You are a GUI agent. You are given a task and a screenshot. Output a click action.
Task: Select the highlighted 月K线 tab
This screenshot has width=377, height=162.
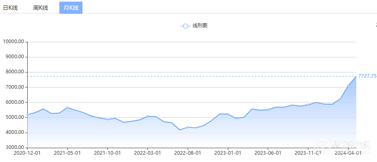point(71,8)
